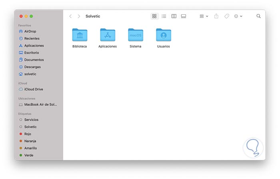Click the Solvetic window title
Image resolution: width=280 pixels, height=179 pixels.
93,16
